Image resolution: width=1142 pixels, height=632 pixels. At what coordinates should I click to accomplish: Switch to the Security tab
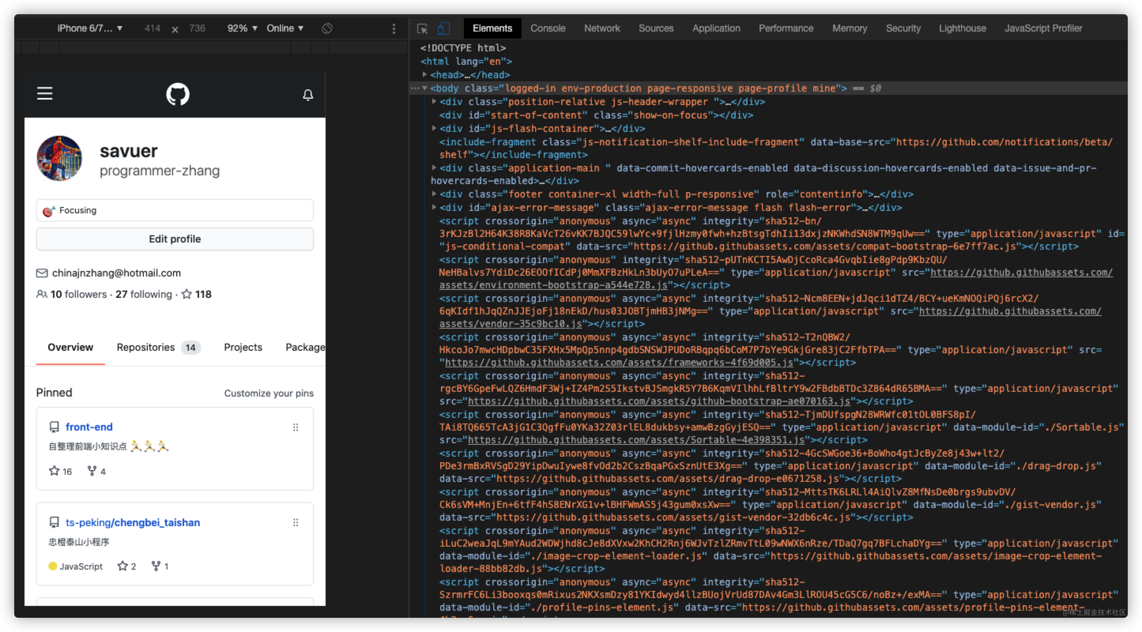click(x=903, y=28)
